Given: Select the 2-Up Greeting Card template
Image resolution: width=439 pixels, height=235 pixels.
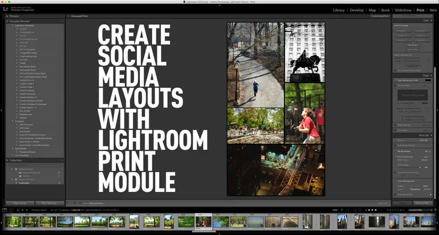Looking at the screenshot, I should click(28, 57).
